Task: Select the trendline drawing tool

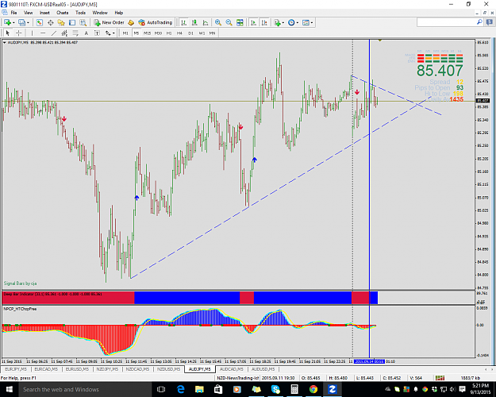Action: pos(54,33)
